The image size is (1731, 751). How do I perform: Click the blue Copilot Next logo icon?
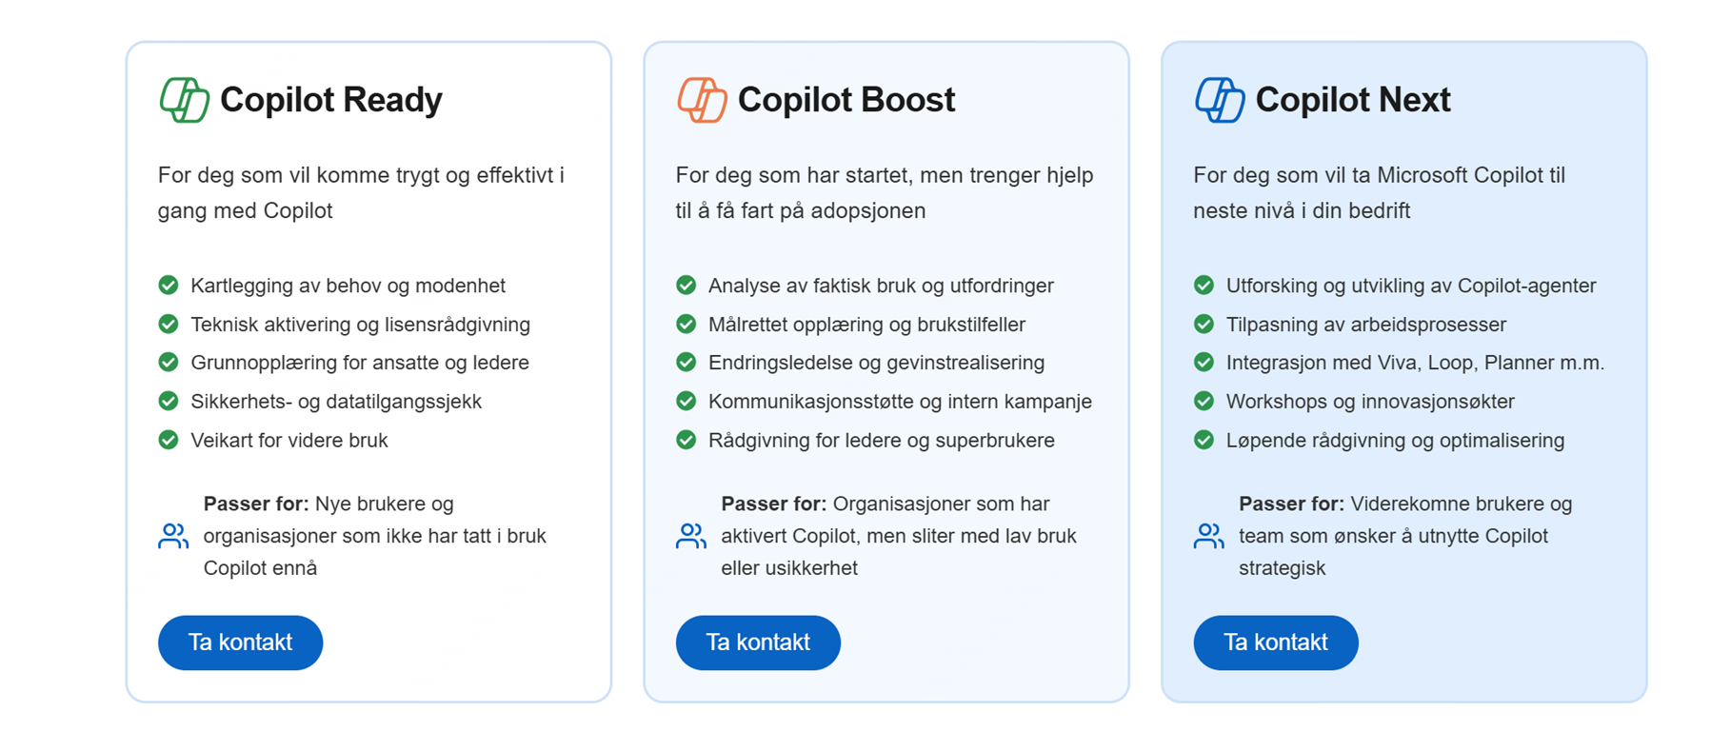pos(1220,100)
